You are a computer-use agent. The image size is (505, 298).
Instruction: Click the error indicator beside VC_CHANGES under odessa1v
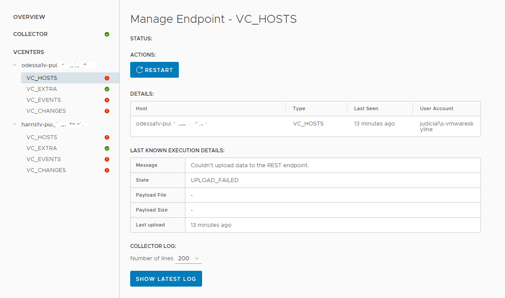[x=107, y=111]
